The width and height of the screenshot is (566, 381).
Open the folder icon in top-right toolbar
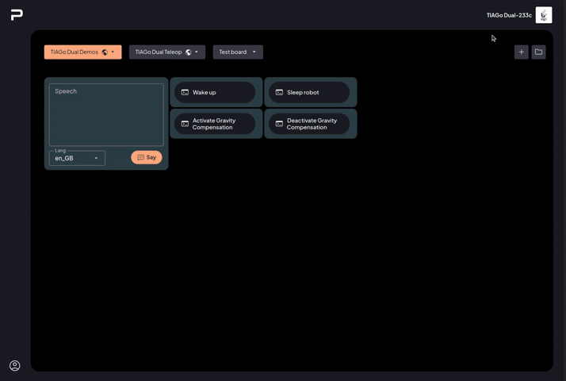(x=538, y=52)
